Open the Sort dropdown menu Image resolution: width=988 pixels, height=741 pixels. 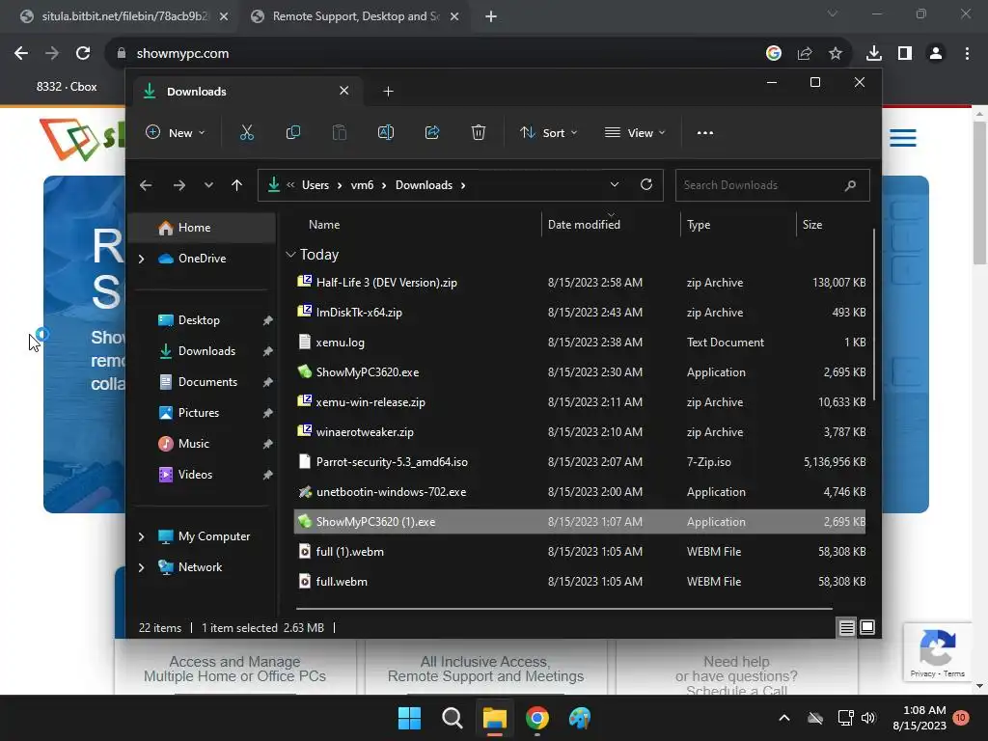[548, 133]
